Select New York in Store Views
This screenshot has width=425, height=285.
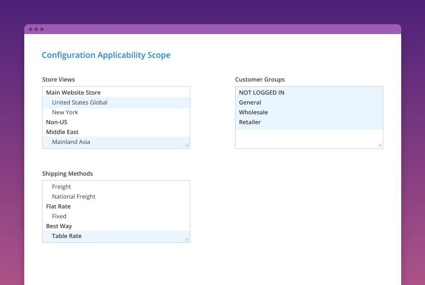click(x=65, y=112)
